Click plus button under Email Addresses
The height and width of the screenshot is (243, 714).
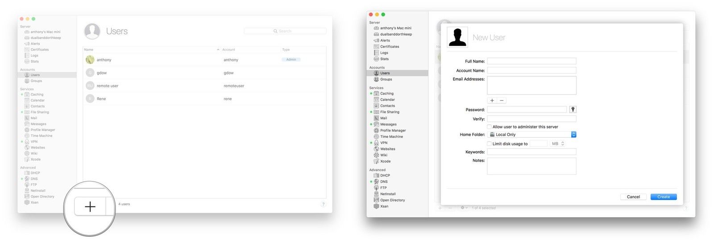coord(492,100)
